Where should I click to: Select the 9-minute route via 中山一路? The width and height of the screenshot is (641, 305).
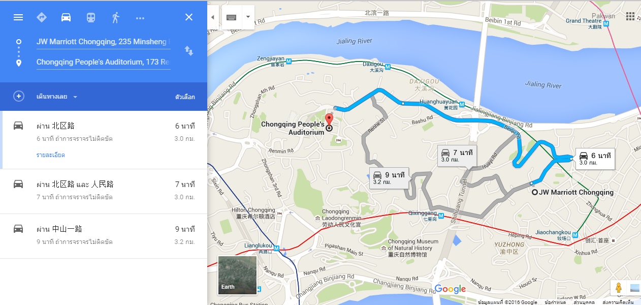104,236
